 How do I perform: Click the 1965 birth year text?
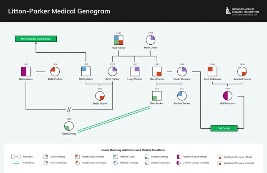(212, 64)
